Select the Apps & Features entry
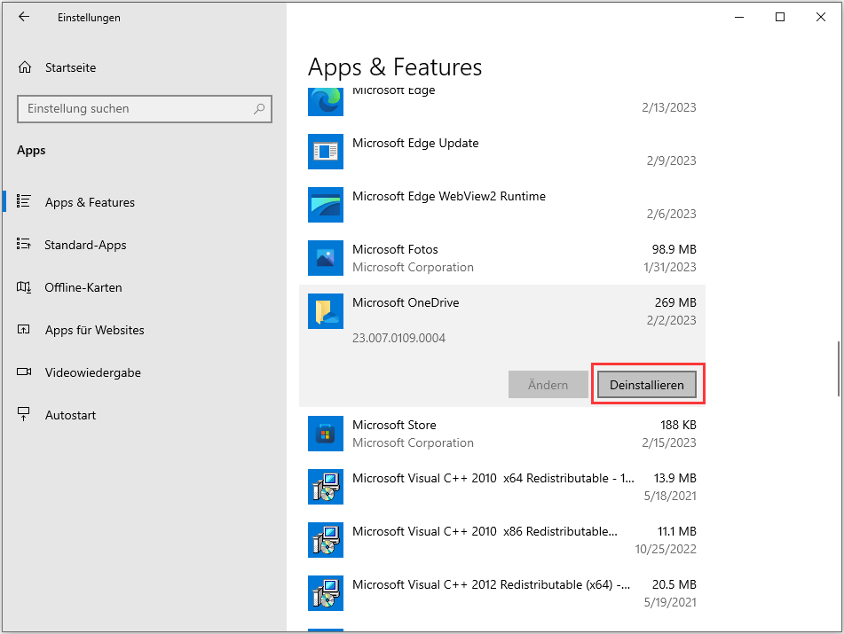This screenshot has height=634, width=844. tap(89, 201)
